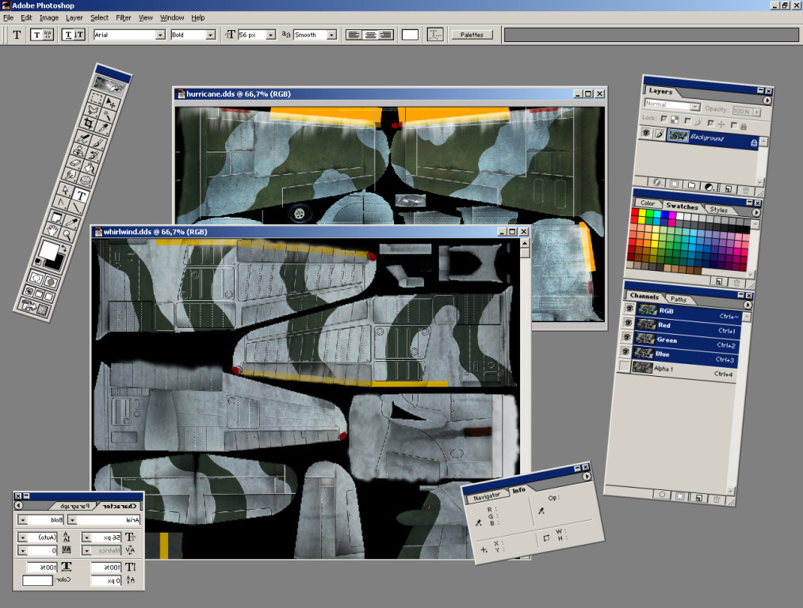The height and width of the screenshot is (608, 803).
Task: Click center text alignment icon
Action: 369,35
